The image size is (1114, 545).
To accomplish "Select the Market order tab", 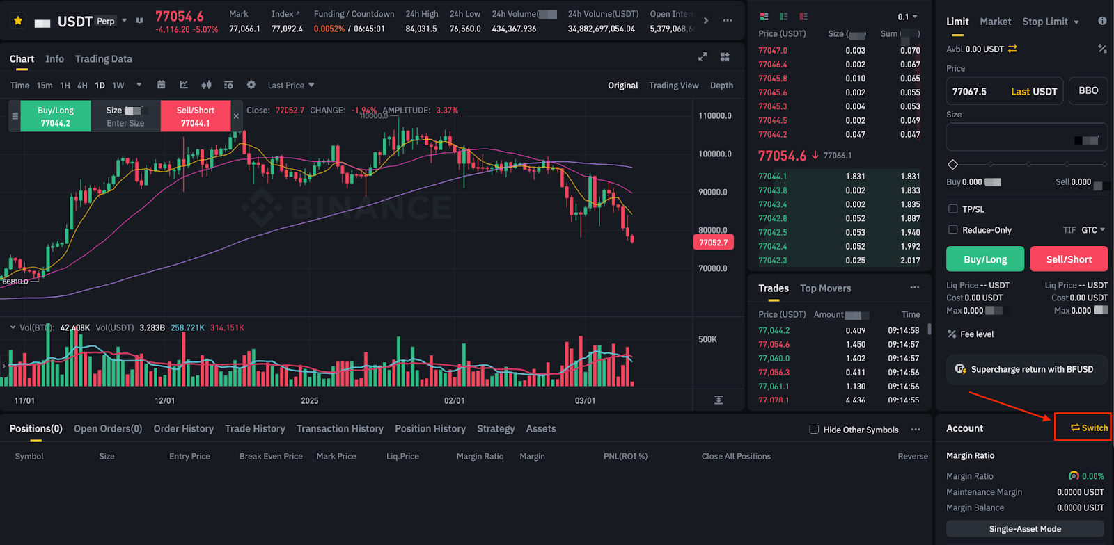I will point(996,22).
